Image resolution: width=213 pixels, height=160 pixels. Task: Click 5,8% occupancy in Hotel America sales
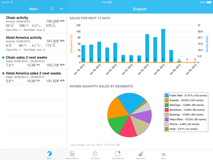pyautogui.click(x=10, y=81)
